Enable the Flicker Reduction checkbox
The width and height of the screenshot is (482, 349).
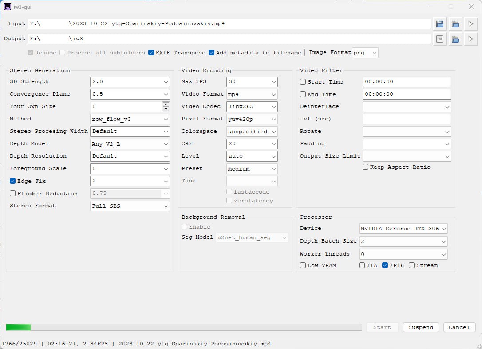tap(13, 194)
